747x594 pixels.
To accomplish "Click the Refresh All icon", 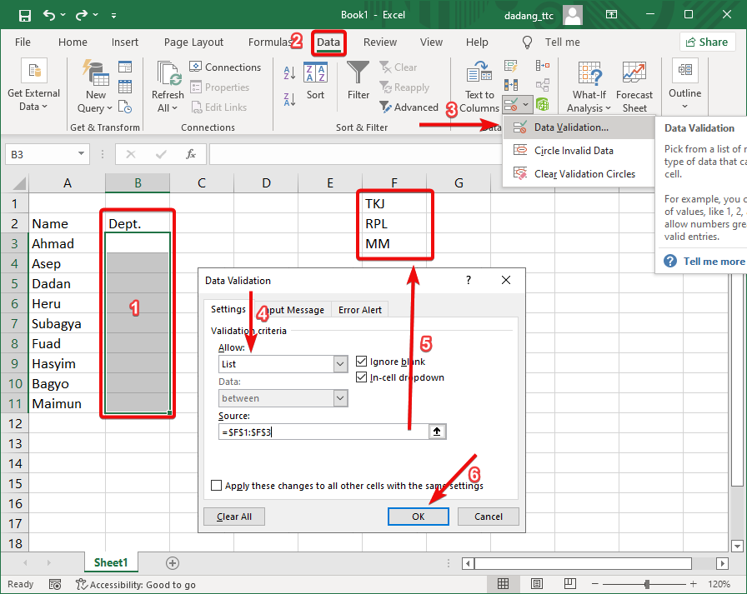I will [168, 75].
